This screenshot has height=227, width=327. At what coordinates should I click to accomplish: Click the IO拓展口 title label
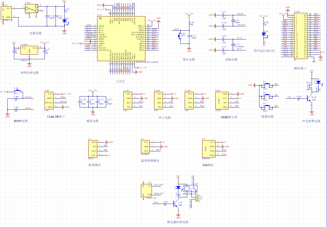300,68
